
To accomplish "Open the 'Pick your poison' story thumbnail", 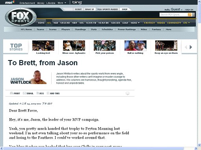I will (x=105, y=46).
